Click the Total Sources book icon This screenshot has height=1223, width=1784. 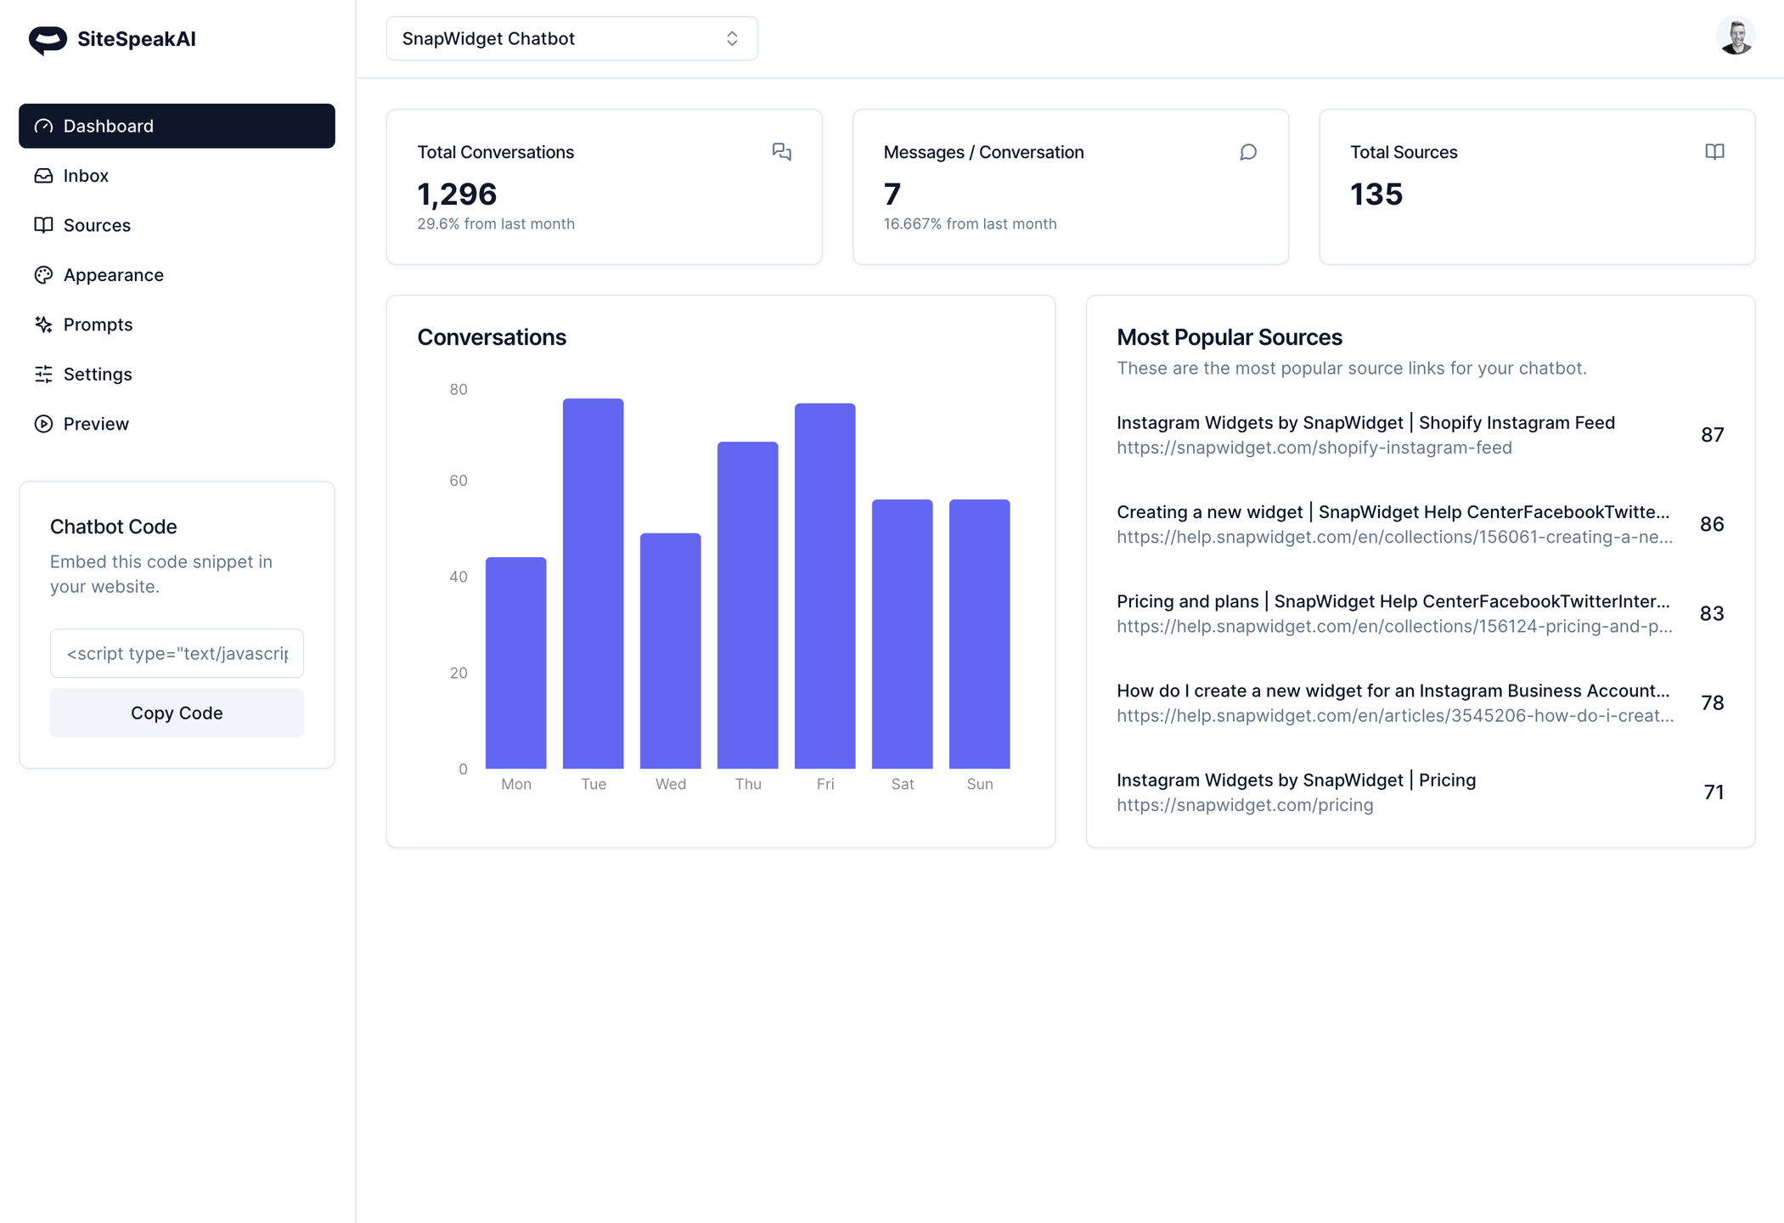pyautogui.click(x=1714, y=152)
